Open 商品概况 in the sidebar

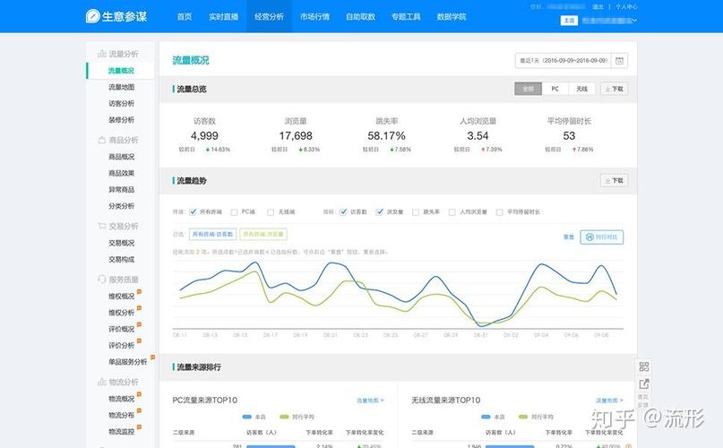click(x=121, y=157)
